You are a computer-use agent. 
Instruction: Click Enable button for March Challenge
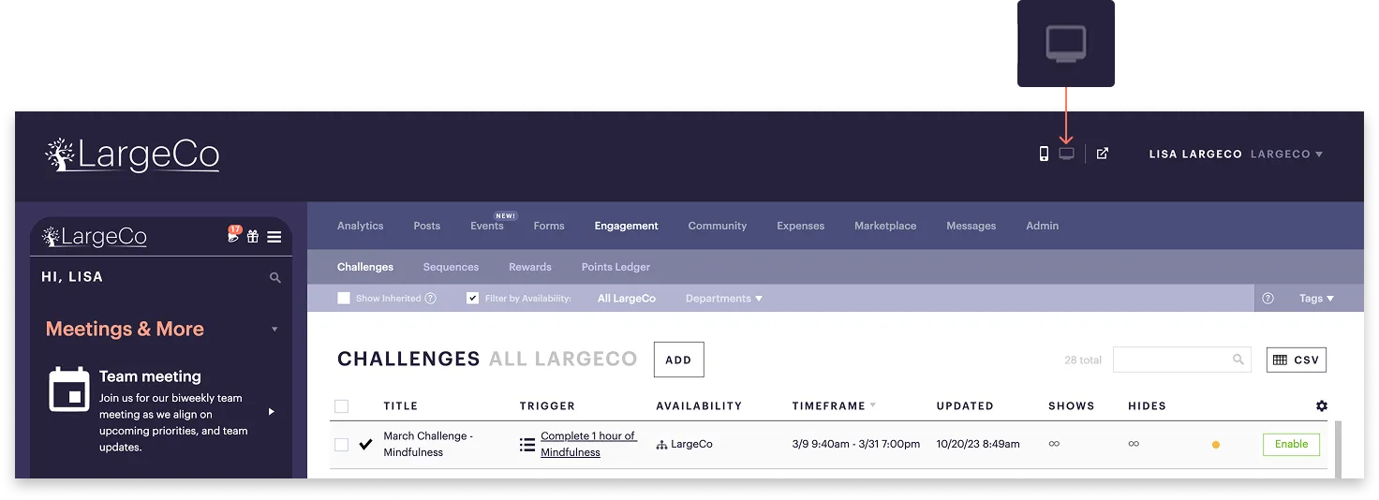[1291, 444]
